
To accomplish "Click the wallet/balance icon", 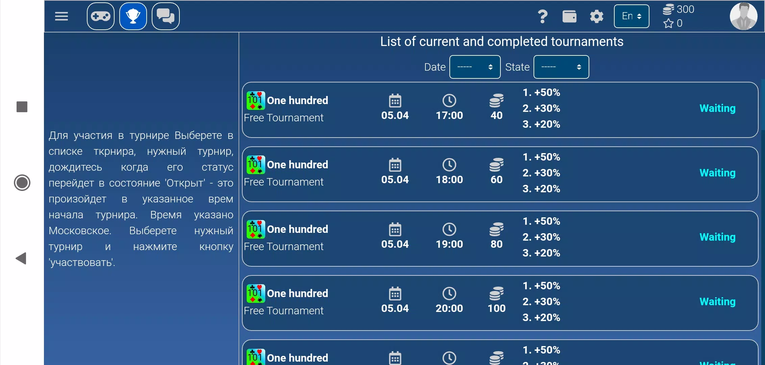I will pos(569,16).
